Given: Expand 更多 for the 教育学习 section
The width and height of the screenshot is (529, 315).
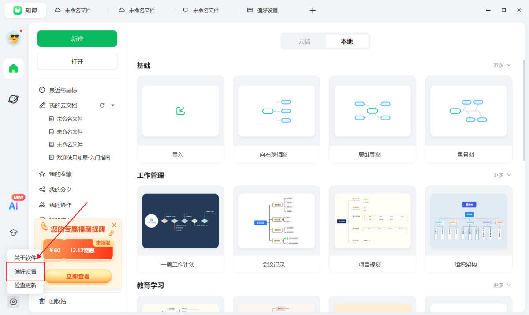Looking at the screenshot, I should (502, 285).
